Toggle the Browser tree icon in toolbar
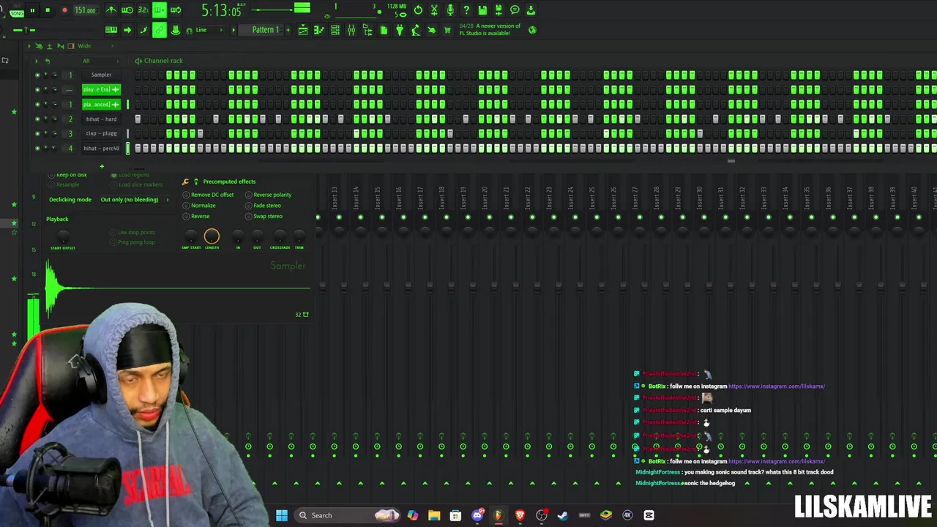Image resolution: width=937 pixels, height=527 pixels. tap(367, 30)
